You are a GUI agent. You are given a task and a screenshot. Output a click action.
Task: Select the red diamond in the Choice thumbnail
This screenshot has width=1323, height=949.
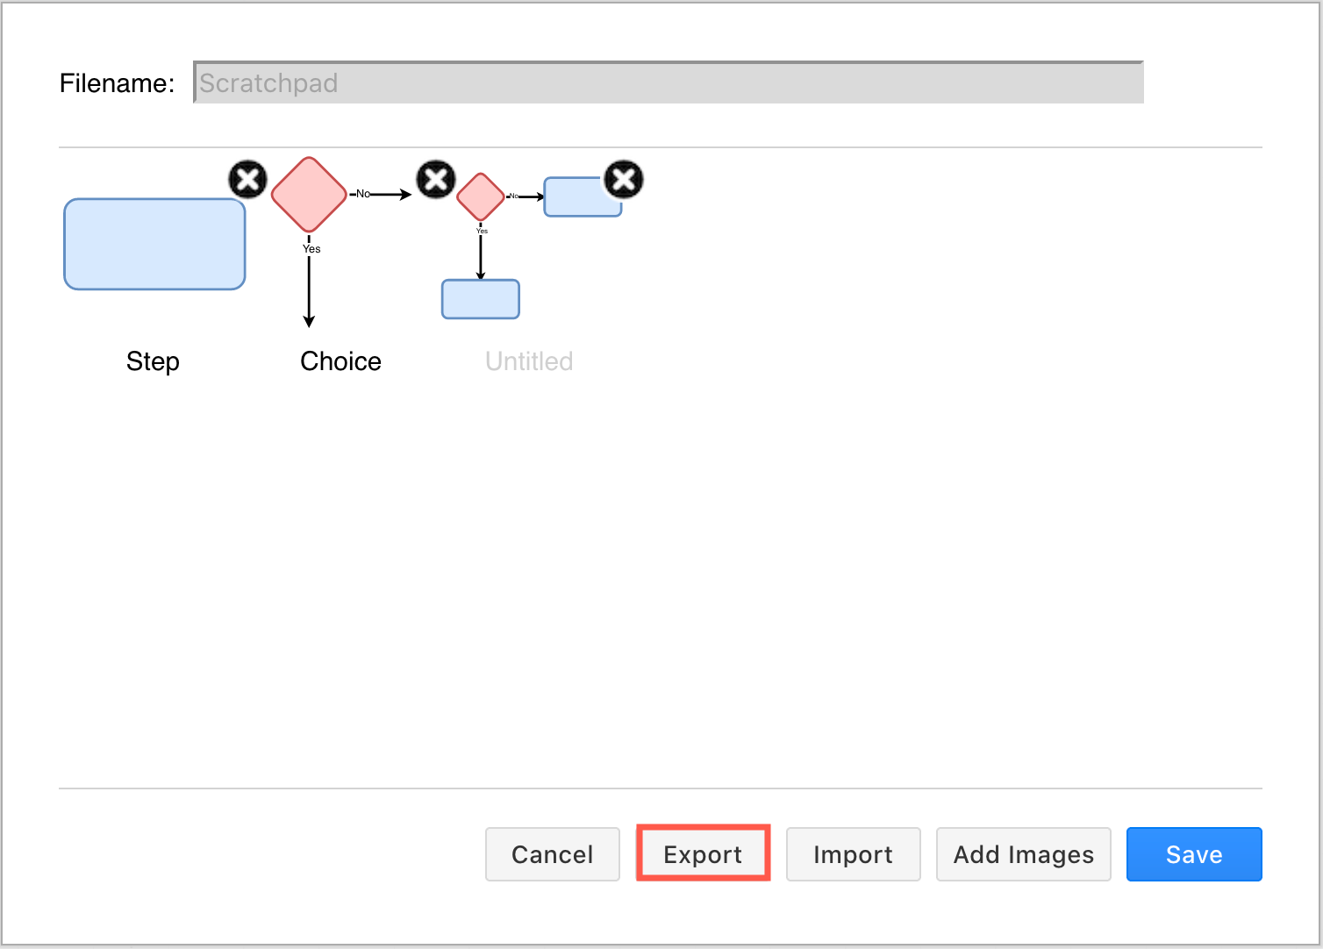(308, 195)
